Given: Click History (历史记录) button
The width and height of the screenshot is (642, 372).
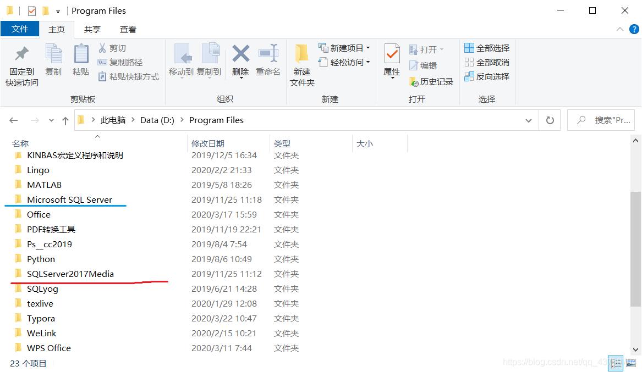Looking at the screenshot, I should 431,82.
